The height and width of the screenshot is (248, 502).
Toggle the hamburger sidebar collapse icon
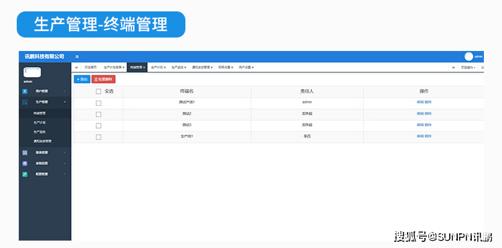[x=77, y=57]
